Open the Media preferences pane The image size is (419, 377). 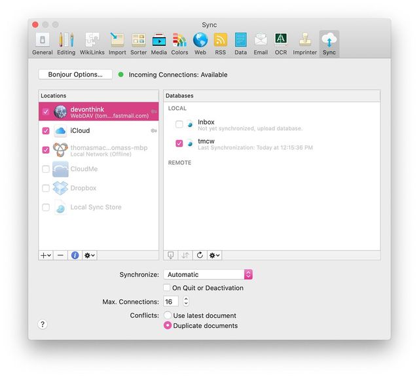(x=158, y=44)
